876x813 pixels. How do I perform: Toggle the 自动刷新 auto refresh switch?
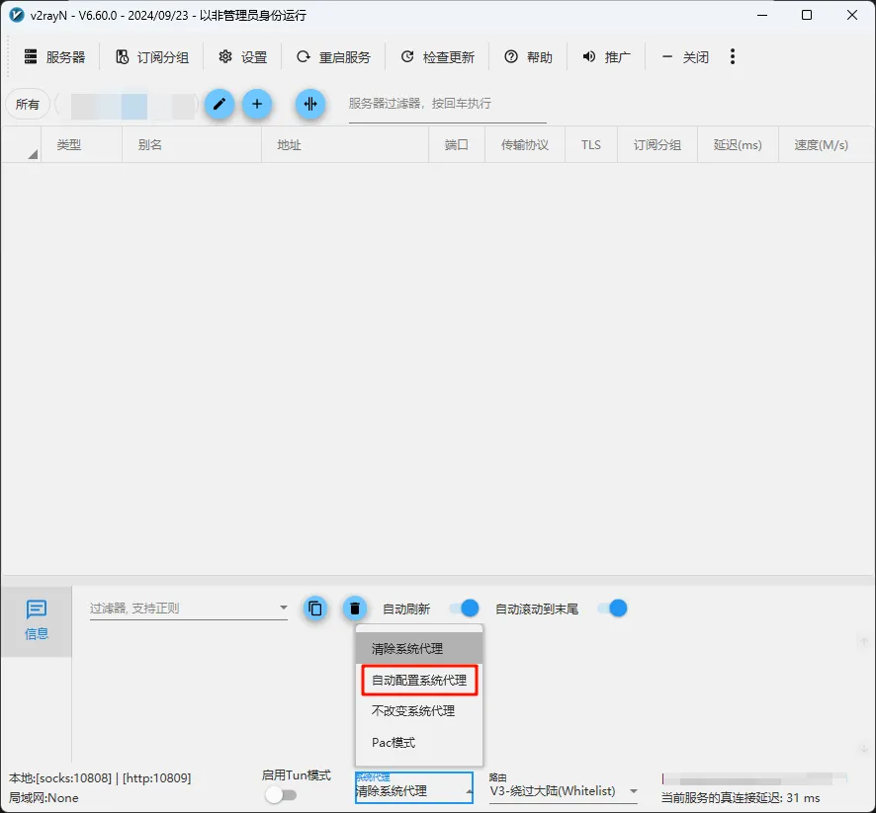click(465, 609)
